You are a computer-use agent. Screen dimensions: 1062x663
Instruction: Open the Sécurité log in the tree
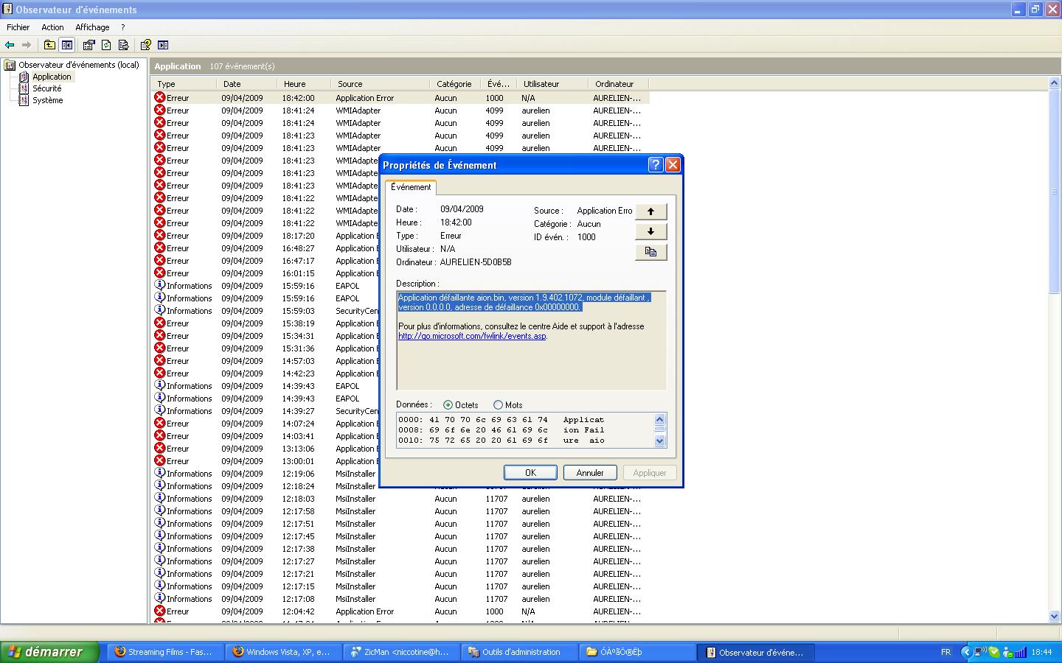click(46, 88)
